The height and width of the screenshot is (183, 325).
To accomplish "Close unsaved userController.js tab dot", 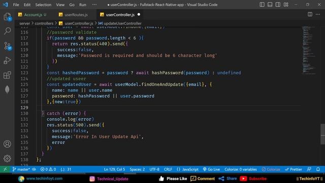I will click(x=139, y=15).
